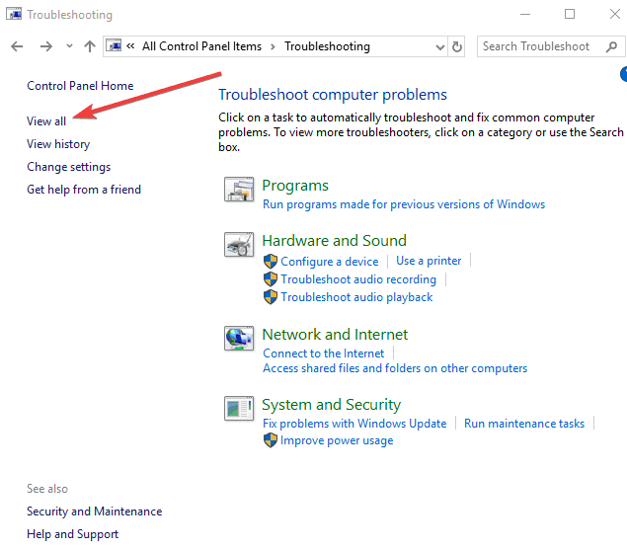Open Troubleshoot audio playback
627x550 pixels.
[x=356, y=297]
